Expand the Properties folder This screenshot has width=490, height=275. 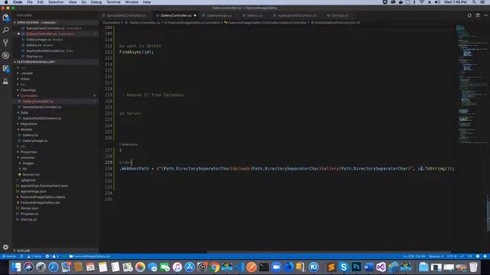point(29,152)
